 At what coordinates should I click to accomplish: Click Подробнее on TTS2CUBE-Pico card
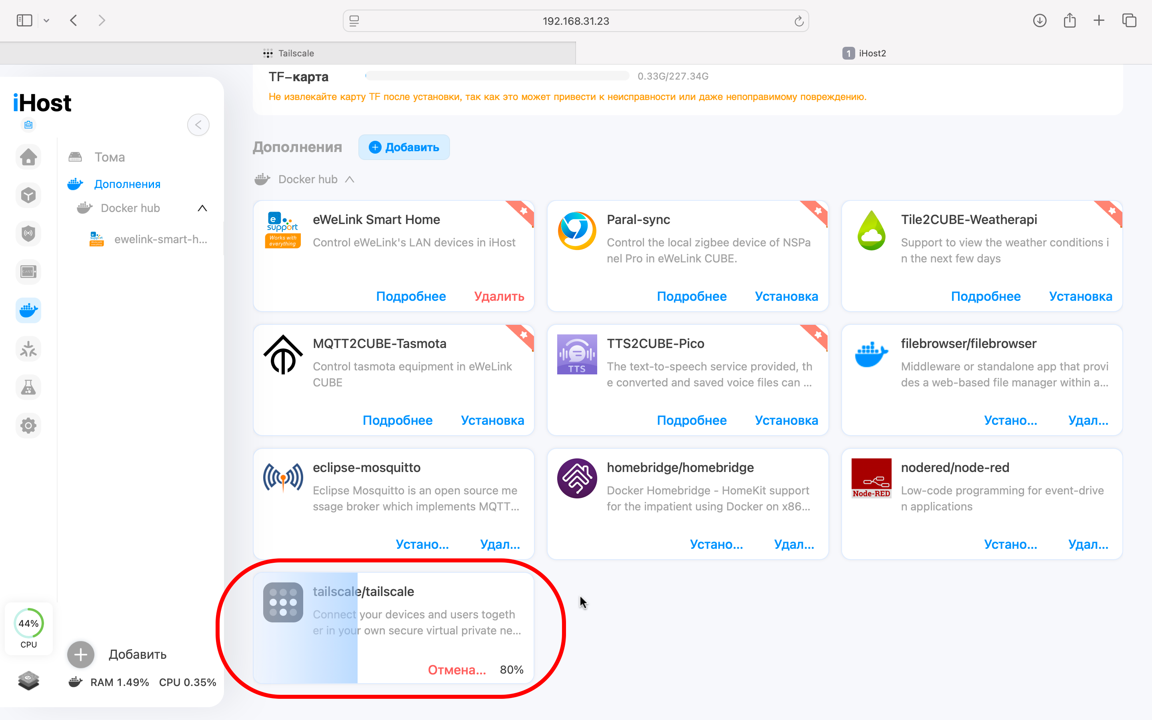(x=692, y=420)
